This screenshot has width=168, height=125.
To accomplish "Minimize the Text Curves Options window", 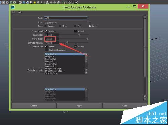I will tap(129, 7).
